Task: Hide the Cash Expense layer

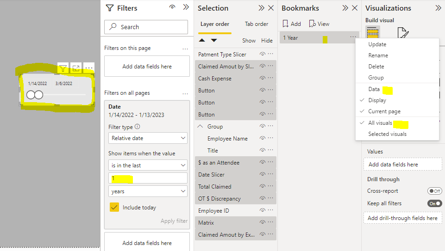Action: [263, 78]
